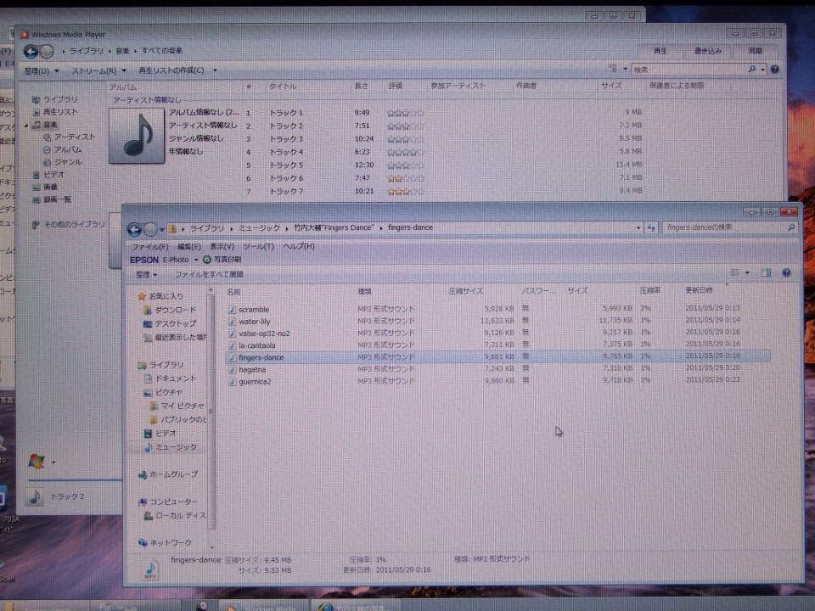Image resolution: width=815 pixels, height=611 pixels.
Task: Open Explorer help icon
Action: coord(786,272)
